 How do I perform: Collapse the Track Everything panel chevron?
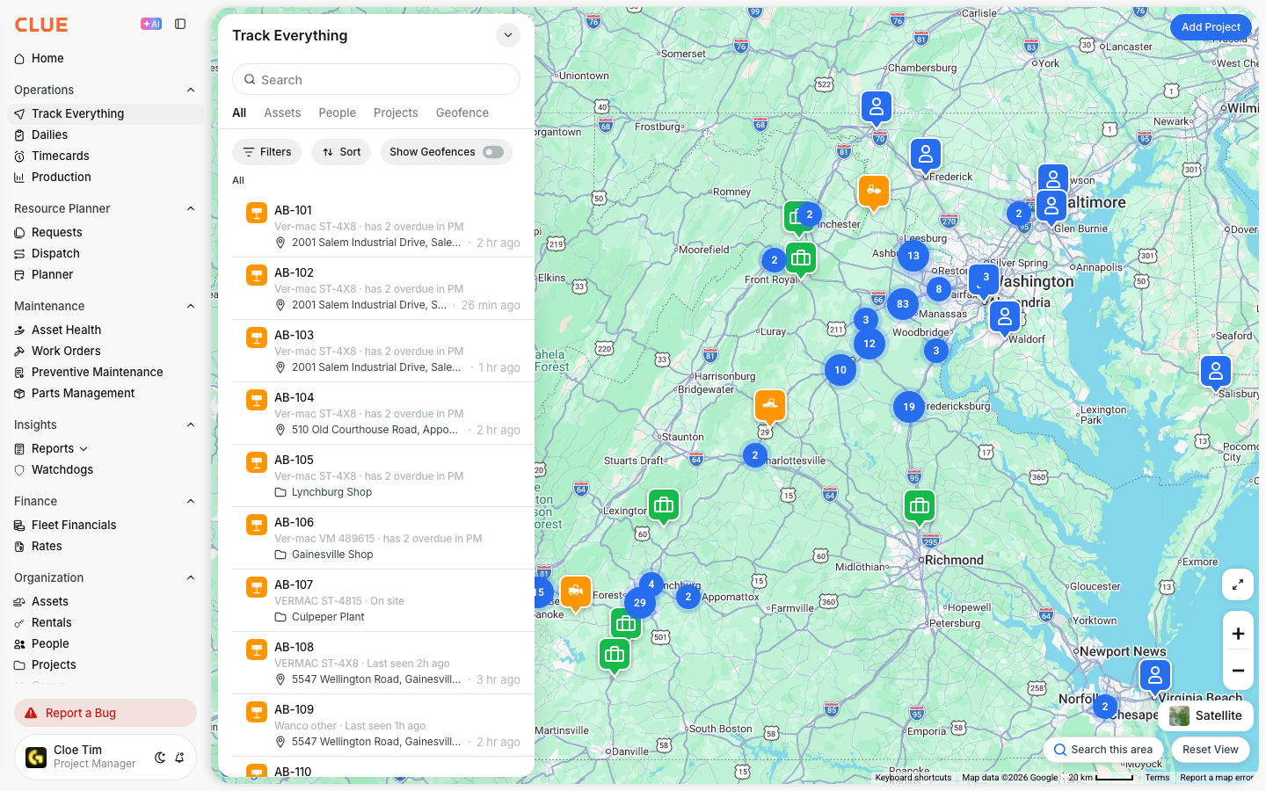508,35
